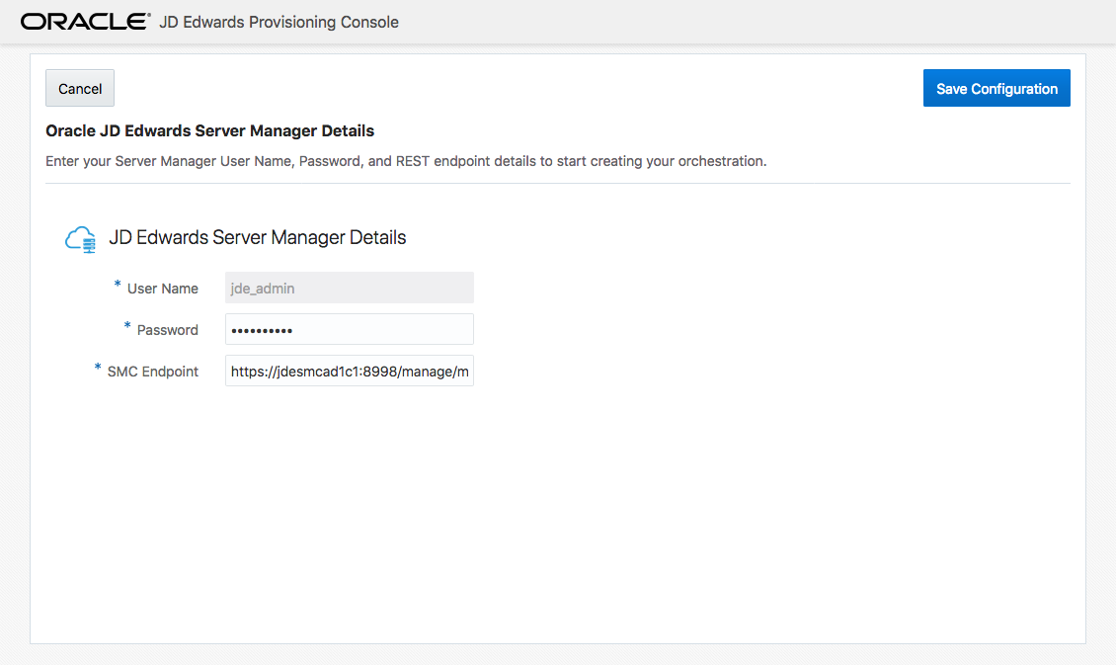Viewport: 1116px width, 665px height.
Task: Click the required asterisk next to User Name
Action: [118, 286]
